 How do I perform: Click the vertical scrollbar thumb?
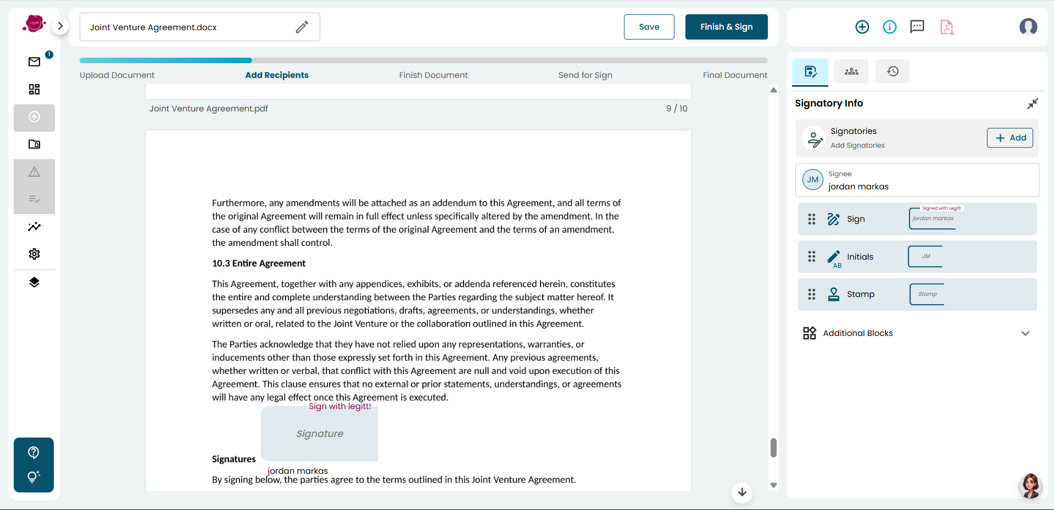[773, 447]
